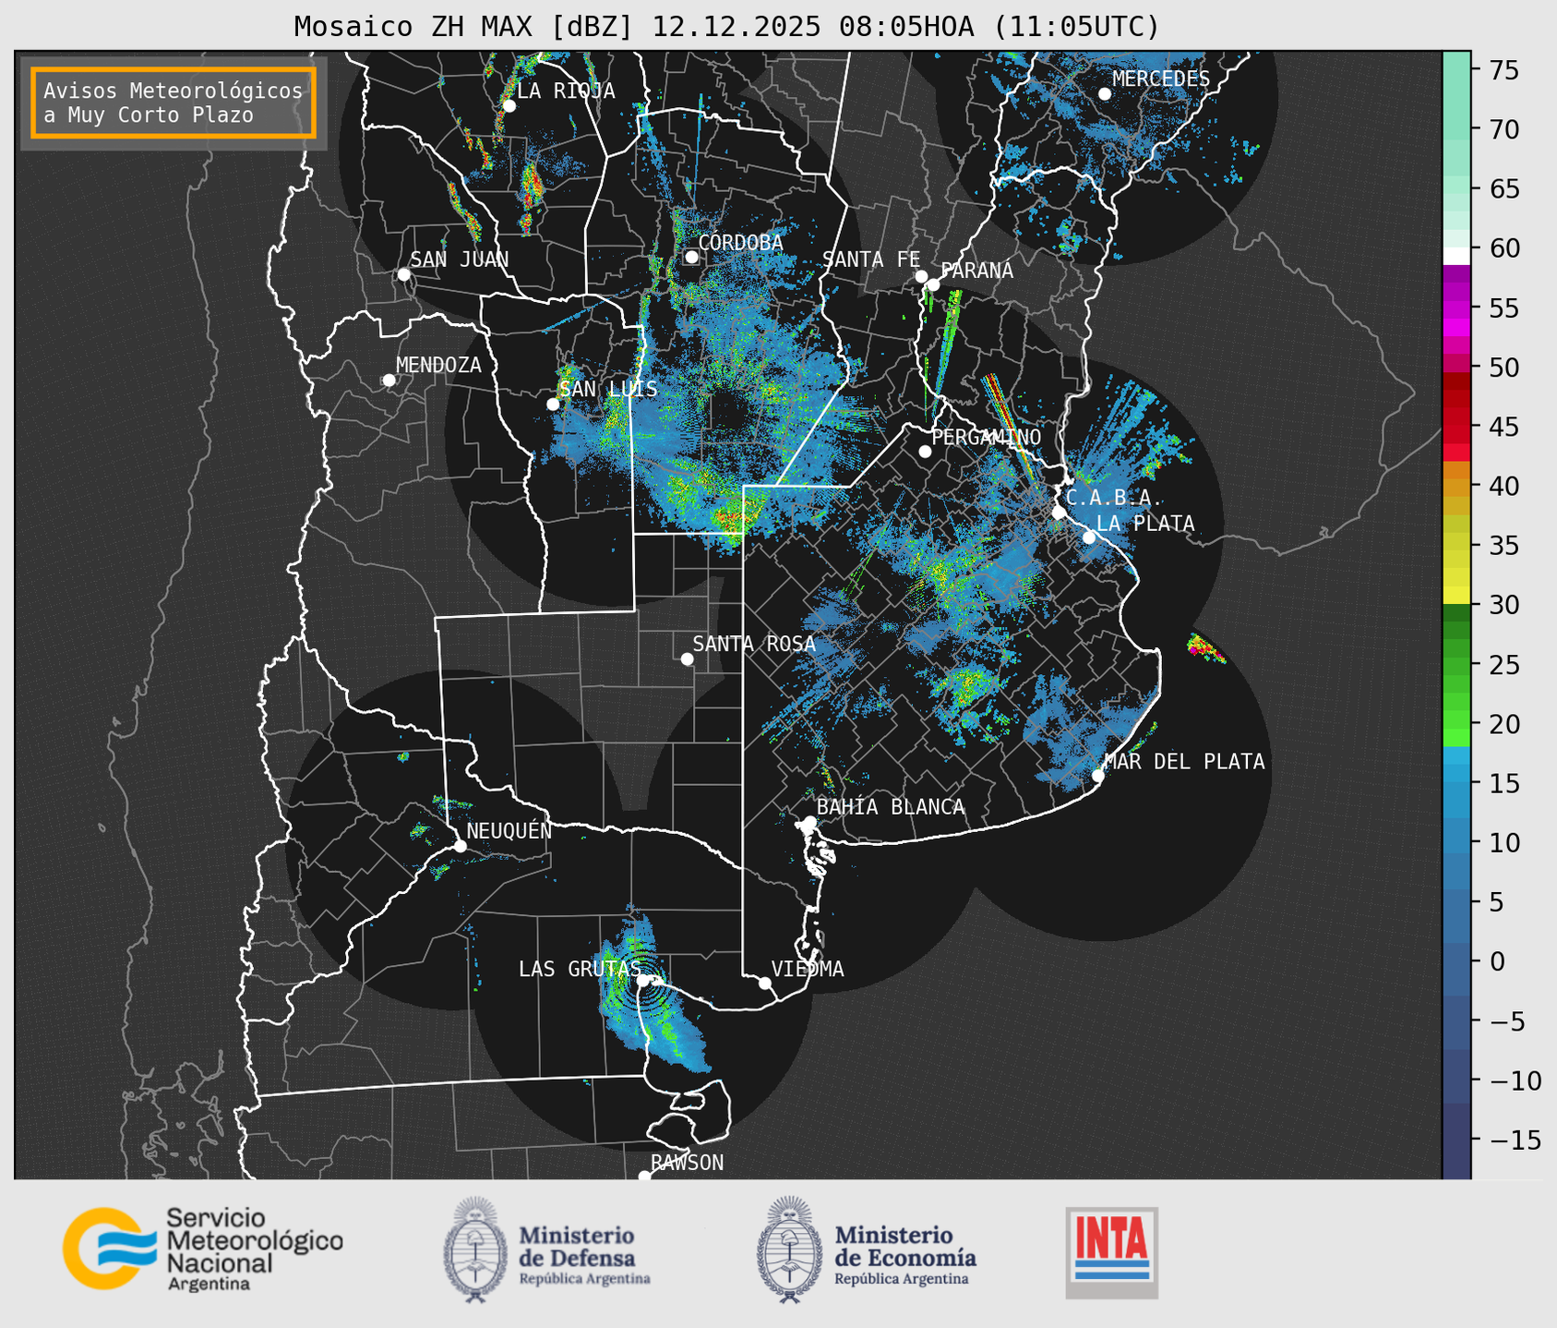Click the Mar del Plata marker dot
The width and height of the screenshot is (1557, 1328).
(1097, 776)
